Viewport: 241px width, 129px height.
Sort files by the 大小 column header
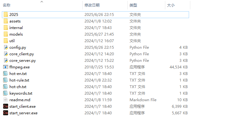click(x=171, y=5)
